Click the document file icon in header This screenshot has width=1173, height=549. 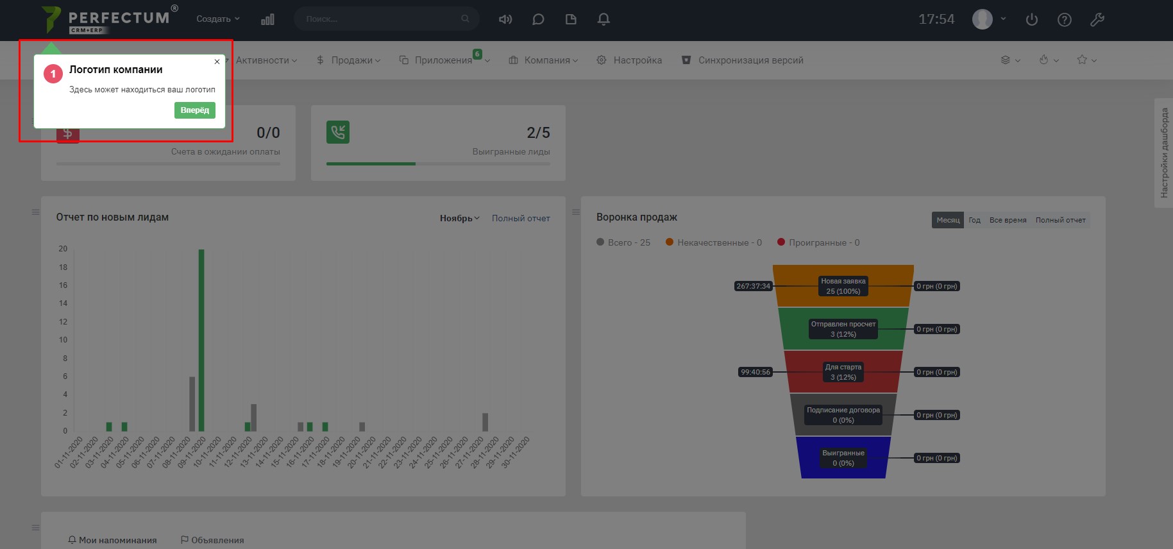[571, 19]
